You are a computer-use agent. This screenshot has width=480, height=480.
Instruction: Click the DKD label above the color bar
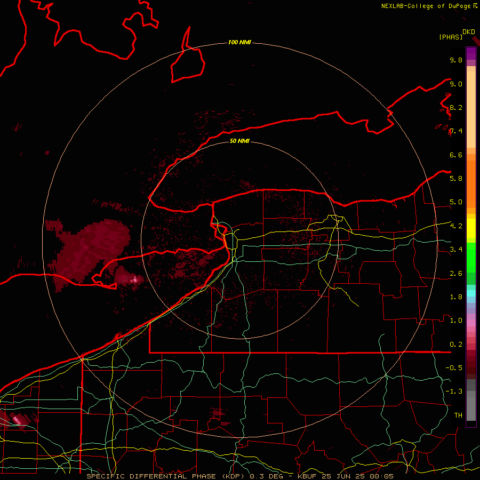[x=469, y=32]
